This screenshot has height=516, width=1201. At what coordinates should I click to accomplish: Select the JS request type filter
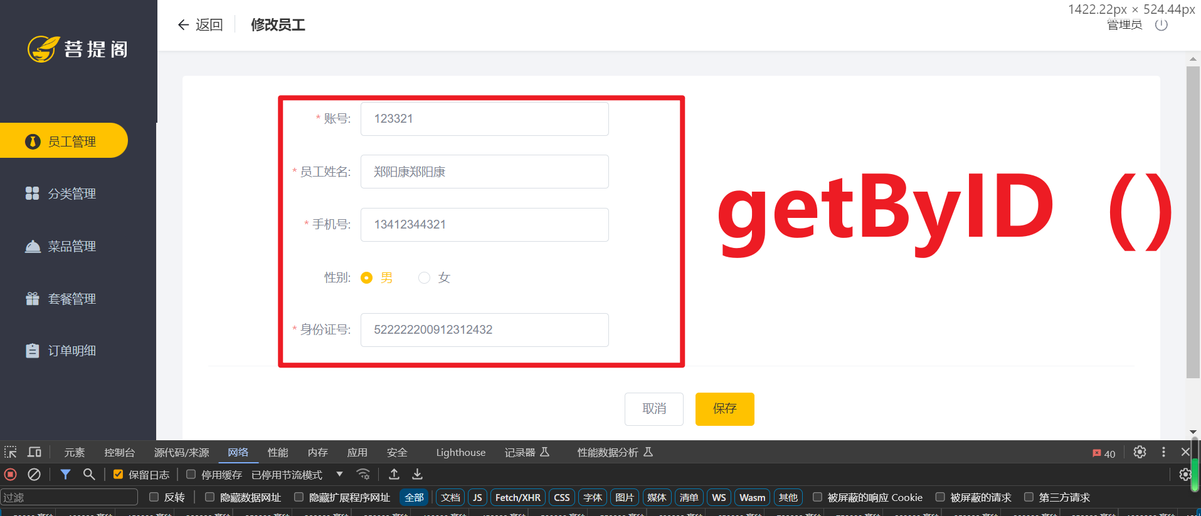(x=477, y=497)
